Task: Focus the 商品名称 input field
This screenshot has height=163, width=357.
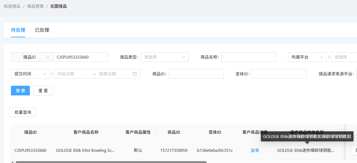Action: click(248, 57)
